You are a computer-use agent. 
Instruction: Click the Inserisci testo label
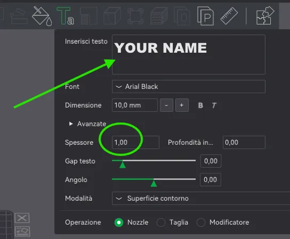86,42
